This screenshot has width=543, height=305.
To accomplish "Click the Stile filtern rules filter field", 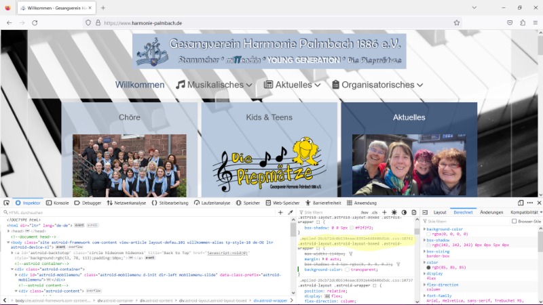I will tap(329, 212).
